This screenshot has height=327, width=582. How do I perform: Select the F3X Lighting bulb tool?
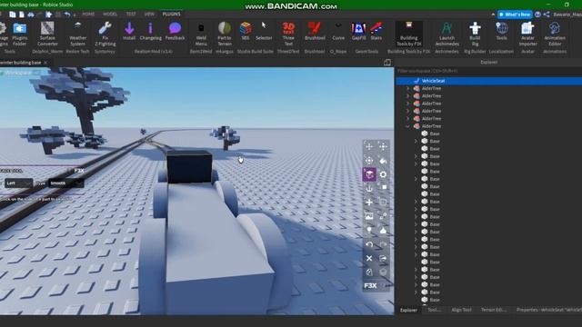click(369, 230)
